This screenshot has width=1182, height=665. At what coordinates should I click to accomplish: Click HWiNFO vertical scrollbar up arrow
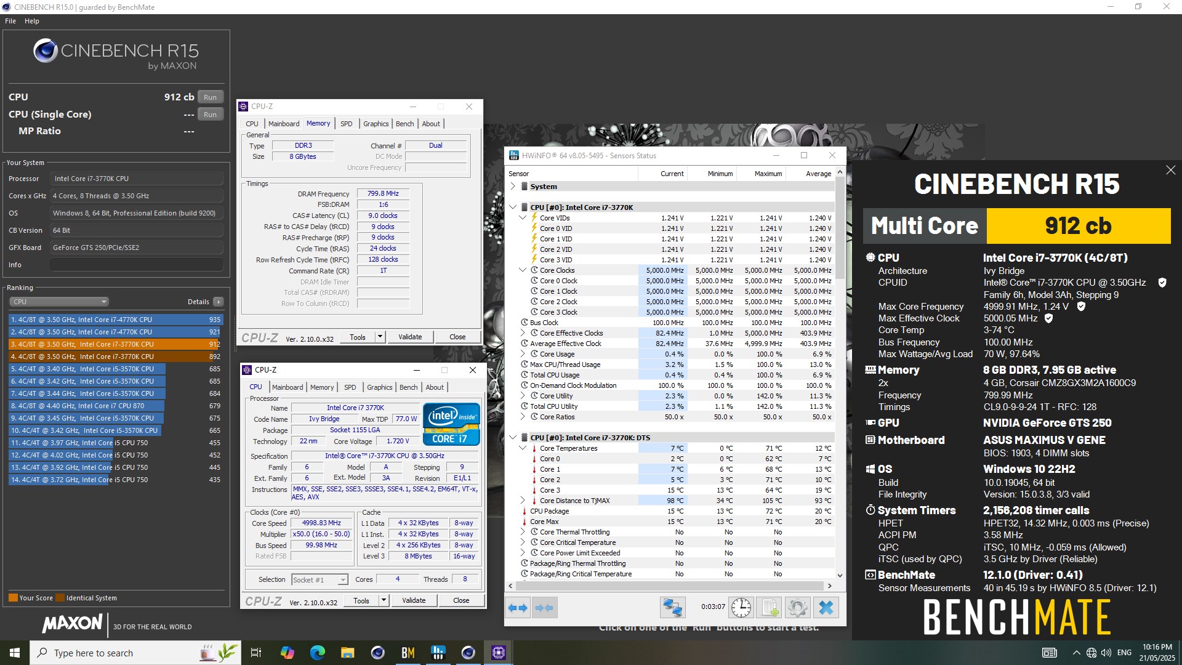pyautogui.click(x=840, y=174)
